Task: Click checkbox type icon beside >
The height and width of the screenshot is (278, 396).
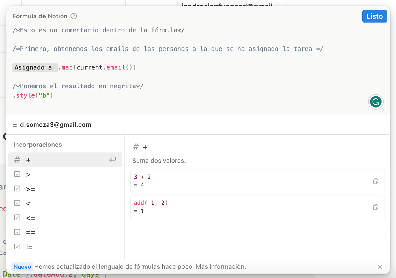Action: point(17,174)
